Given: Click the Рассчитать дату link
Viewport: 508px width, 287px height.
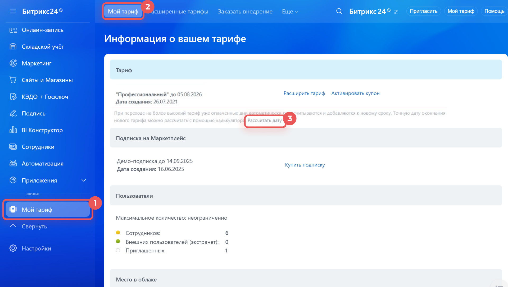Looking at the screenshot, I should pos(265,121).
